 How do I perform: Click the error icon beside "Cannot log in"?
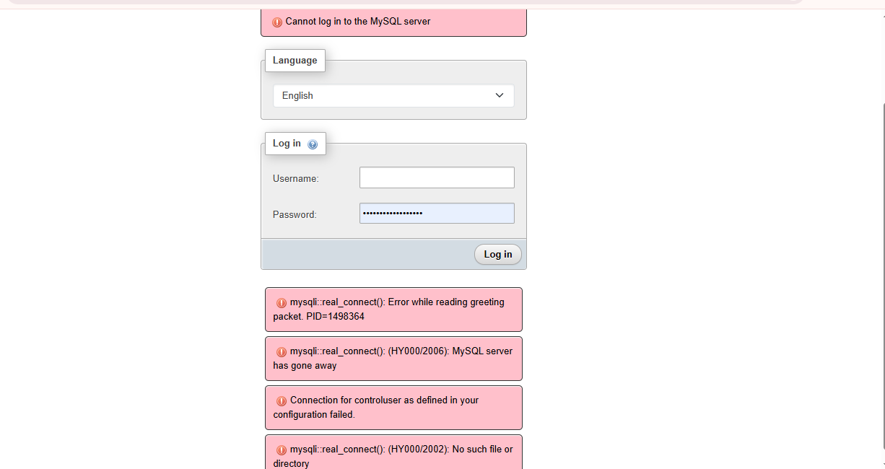[x=277, y=22]
